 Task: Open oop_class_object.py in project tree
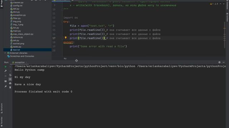pyautogui.click(x=23, y=34)
